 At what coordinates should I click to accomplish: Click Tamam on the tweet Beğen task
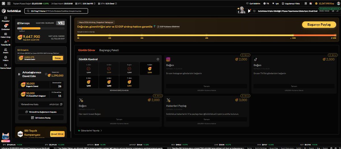(119, 119)
